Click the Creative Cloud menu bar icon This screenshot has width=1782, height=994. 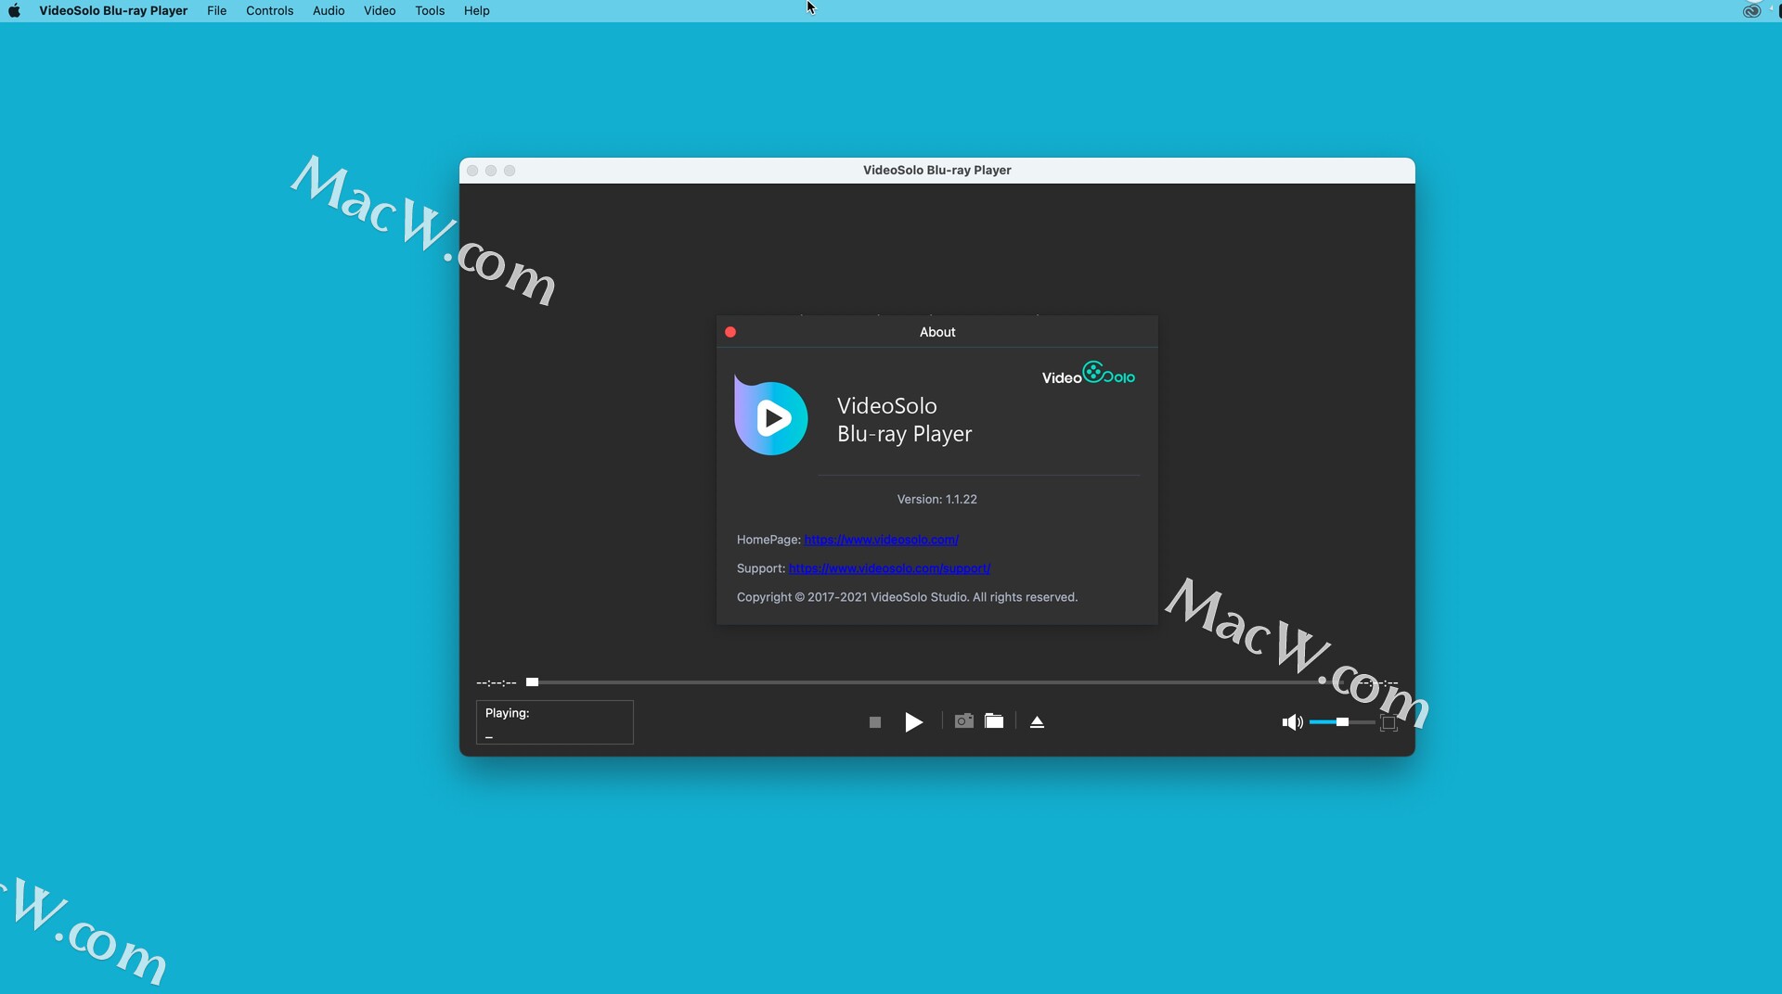click(x=1751, y=11)
